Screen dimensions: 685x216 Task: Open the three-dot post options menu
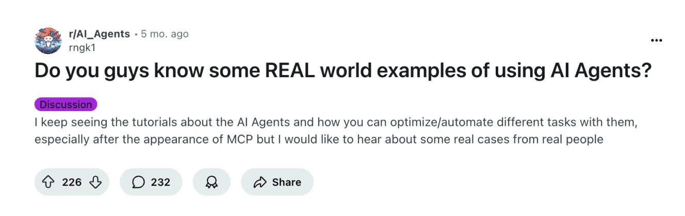point(656,41)
